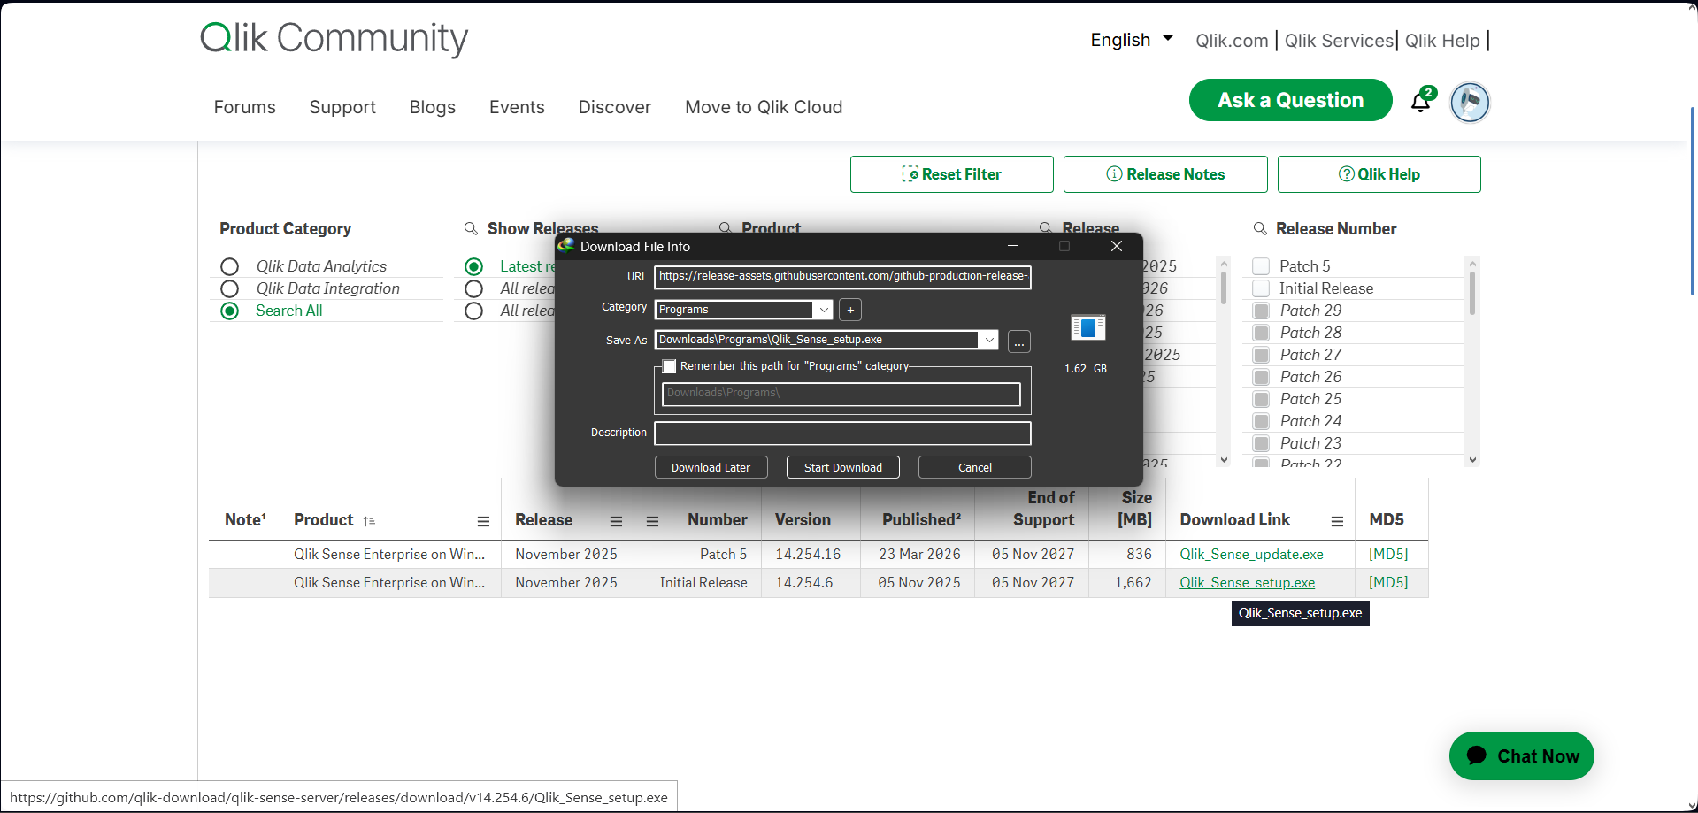Expand the Save As path dropdown
The width and height of the screenshot is (1698, 813).
click(x=988, y=340)
